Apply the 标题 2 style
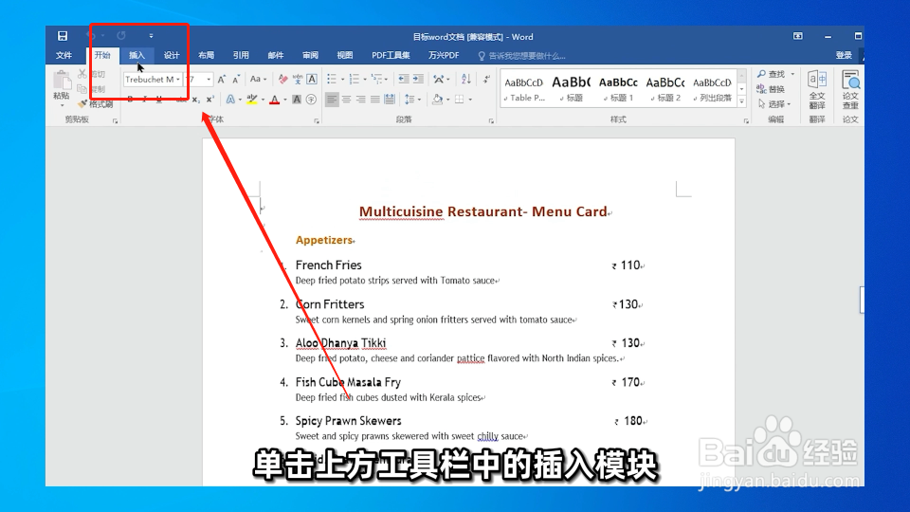Viewport: 910px width, 512px height. (665, 89)
